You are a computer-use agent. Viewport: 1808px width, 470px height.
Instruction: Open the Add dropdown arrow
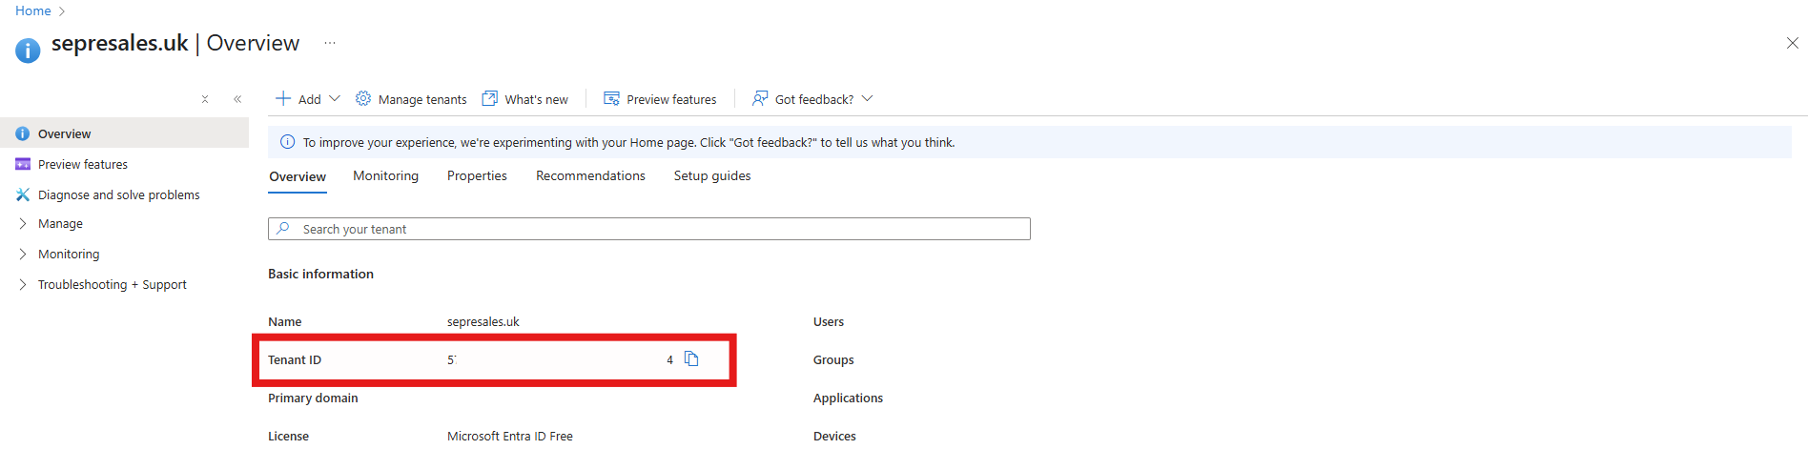tap(335, 98)
